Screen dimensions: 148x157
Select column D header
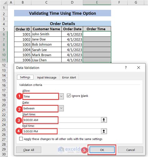pos(72,2)
